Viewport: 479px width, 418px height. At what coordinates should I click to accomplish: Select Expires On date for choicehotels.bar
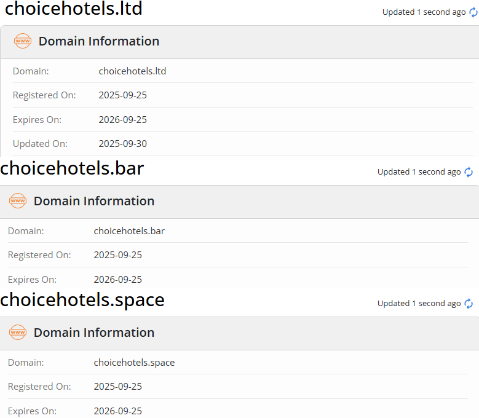(118, 280)
